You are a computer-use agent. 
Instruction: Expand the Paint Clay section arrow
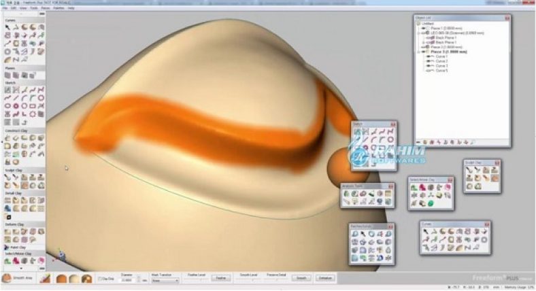[7, 247]
